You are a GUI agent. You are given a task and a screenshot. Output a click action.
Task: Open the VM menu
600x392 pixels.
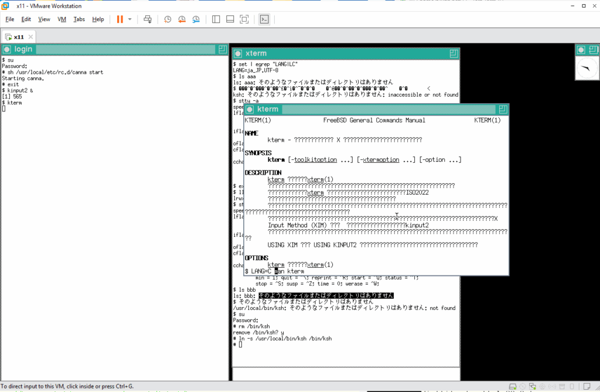pos(62,19)
